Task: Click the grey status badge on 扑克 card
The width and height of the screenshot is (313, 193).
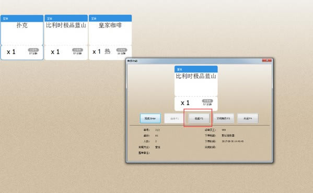Action: tap(33, 50)
